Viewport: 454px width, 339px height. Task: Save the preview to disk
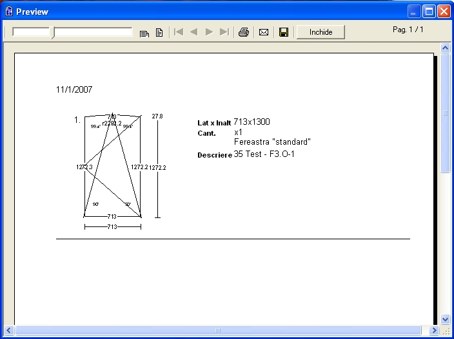point(284,32)
